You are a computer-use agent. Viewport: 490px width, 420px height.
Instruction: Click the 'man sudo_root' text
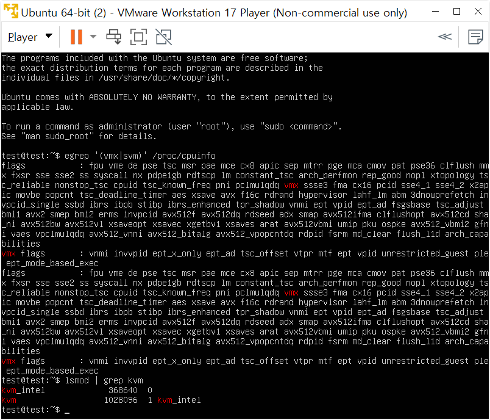[57, 137]
